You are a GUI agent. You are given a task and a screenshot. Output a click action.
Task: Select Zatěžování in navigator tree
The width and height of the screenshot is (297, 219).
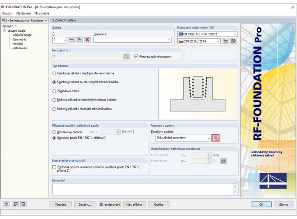20,48
